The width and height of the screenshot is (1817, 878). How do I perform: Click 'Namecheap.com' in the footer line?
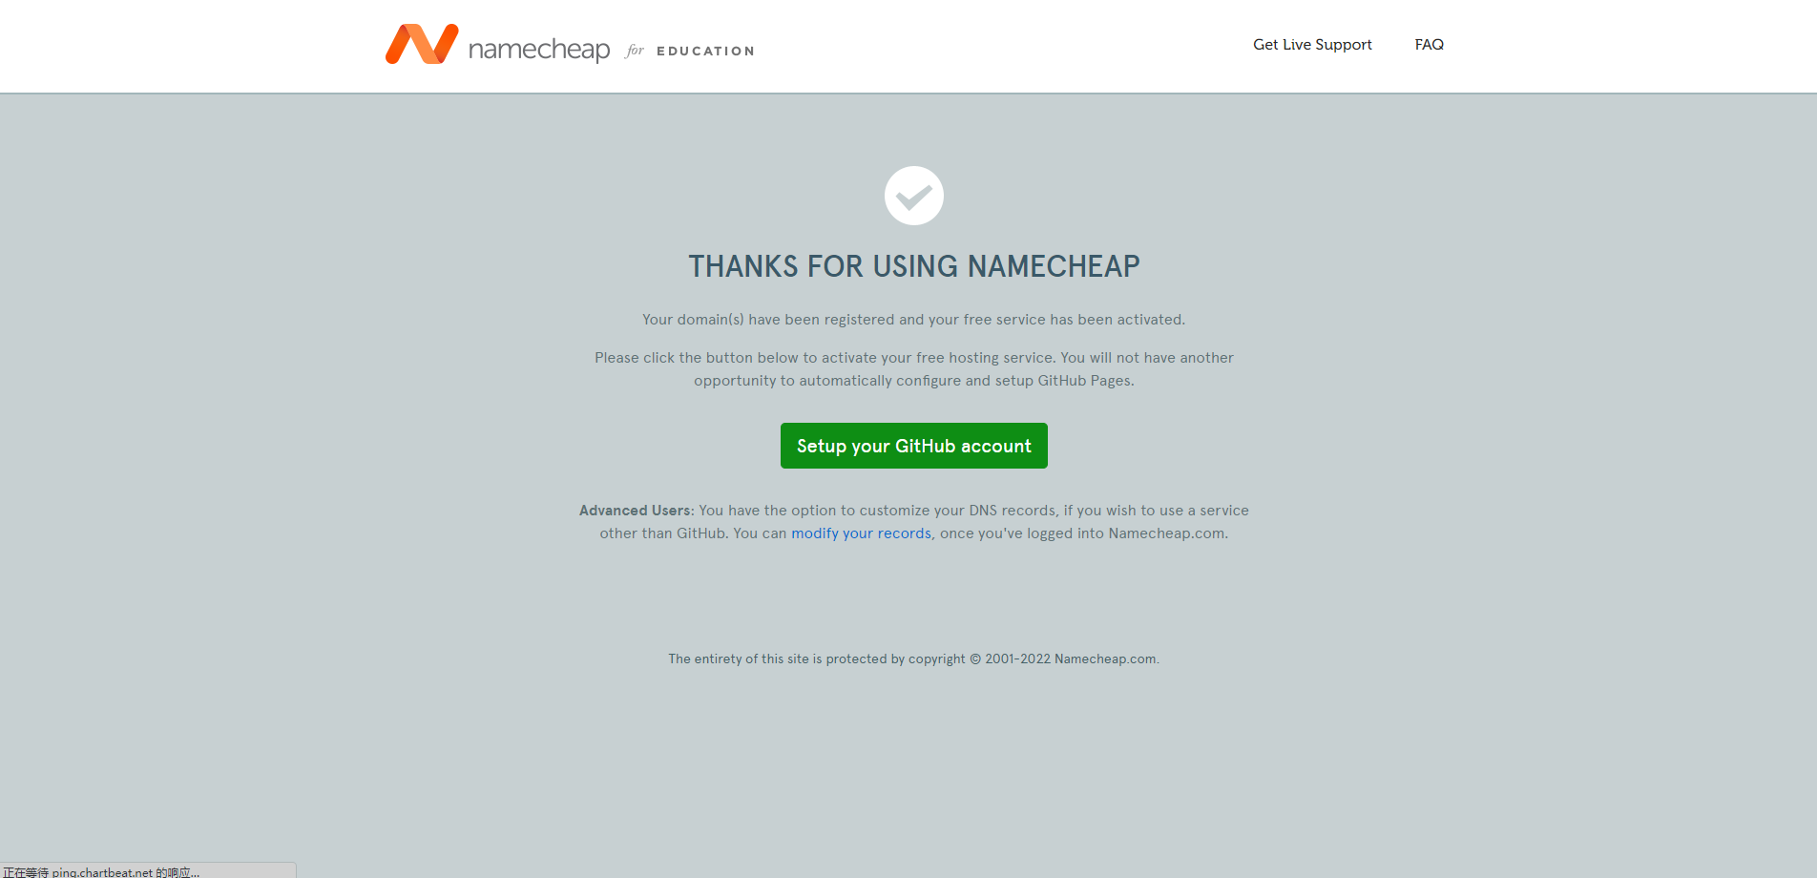coord(1105,659)
